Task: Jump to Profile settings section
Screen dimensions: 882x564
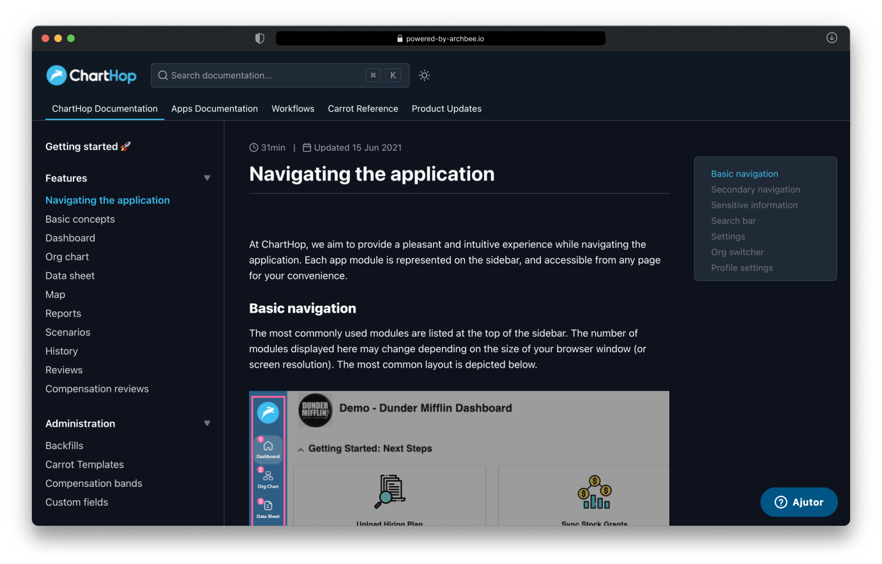Action: pos(742,268)
